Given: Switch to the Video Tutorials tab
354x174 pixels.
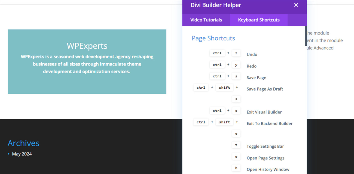Looking at the screenshot, I should point(206,20).
